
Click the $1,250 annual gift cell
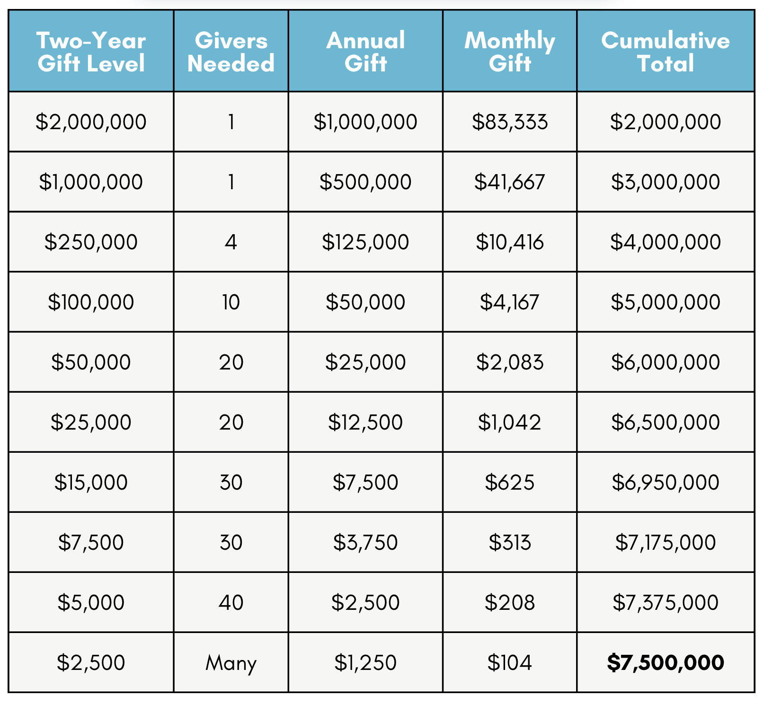click(x=365, y=663)
